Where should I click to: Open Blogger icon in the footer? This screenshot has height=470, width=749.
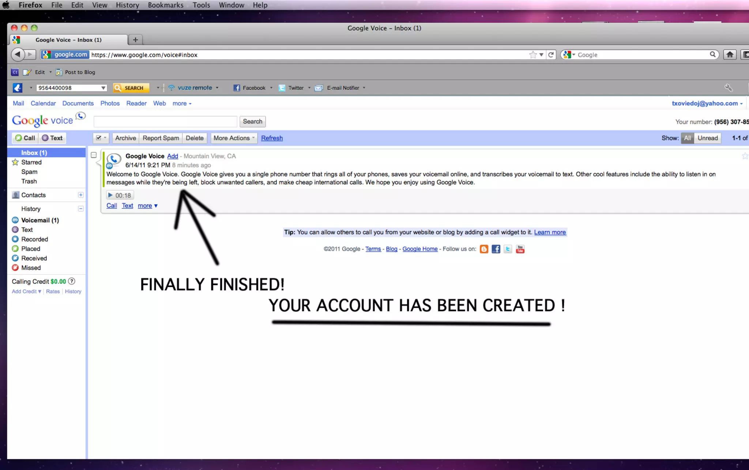pyautogui.click(x=484, y=249)
